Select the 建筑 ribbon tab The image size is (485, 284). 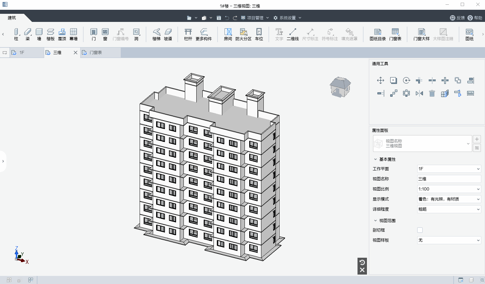pyautogui.click(x=12, y=18)
